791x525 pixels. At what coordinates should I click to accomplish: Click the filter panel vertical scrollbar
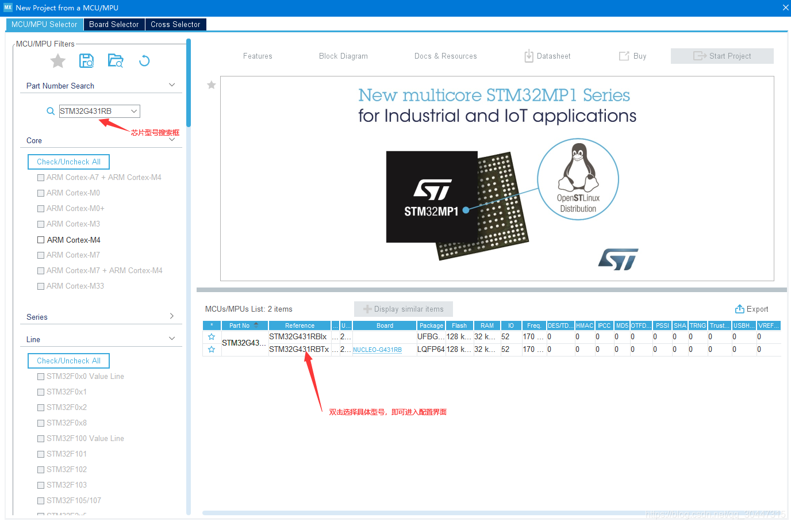189,83
